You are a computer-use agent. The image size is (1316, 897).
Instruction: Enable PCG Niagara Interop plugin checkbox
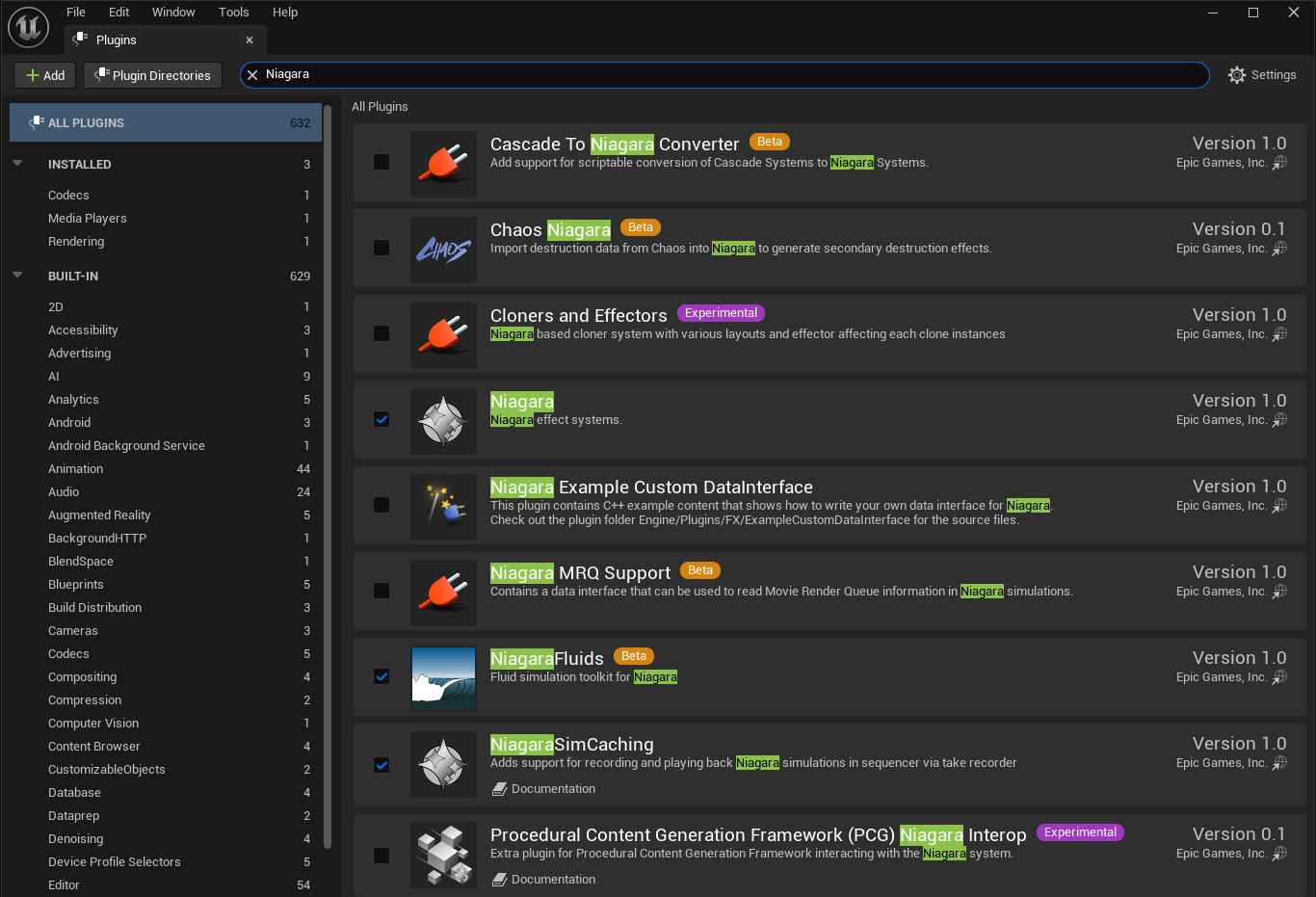(x=382, y=856)
